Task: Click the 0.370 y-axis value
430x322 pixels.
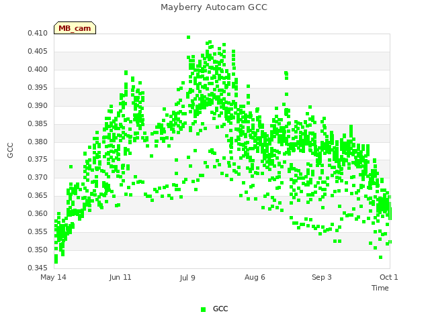Action: tap(38, 177)
